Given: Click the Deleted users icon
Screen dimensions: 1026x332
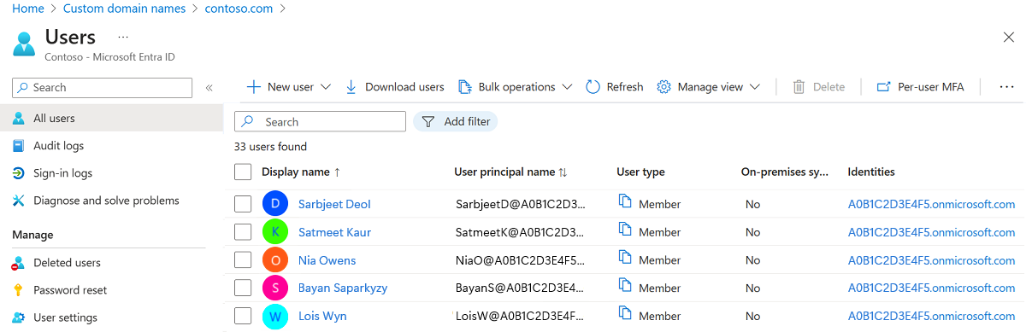Looking at the screenshot, I should (19, 263).
